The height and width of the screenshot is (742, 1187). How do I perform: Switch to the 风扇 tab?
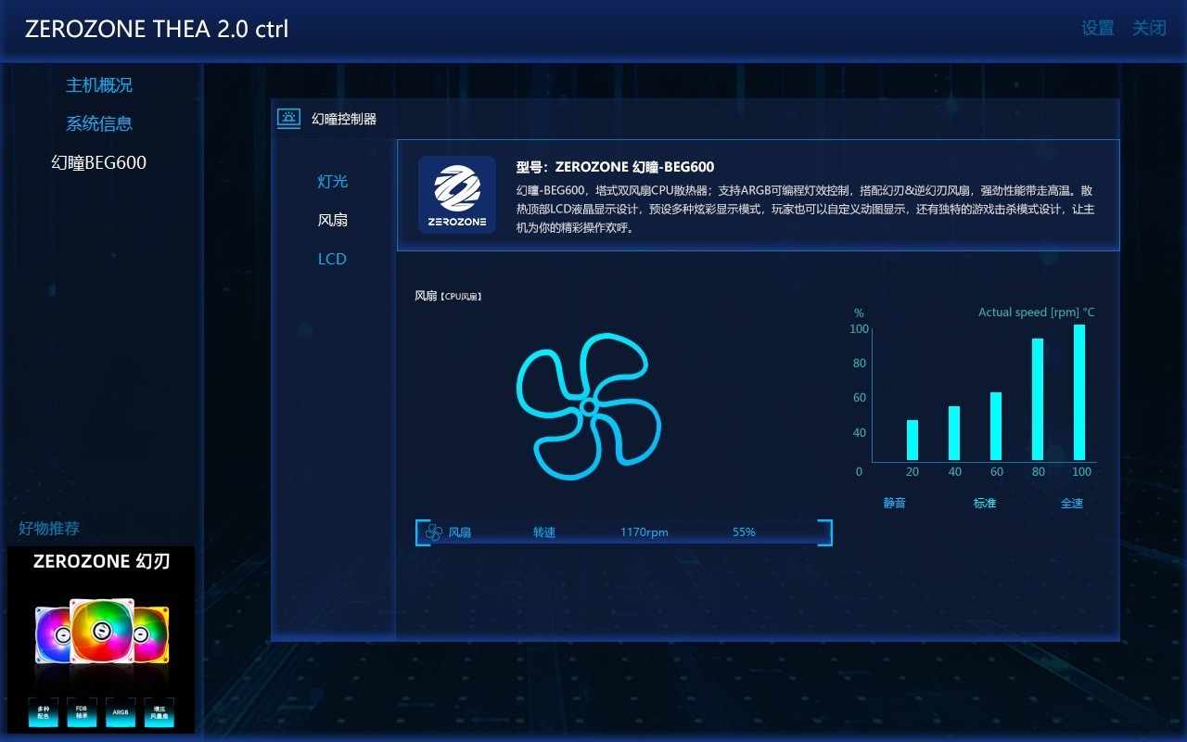(333, 220)
